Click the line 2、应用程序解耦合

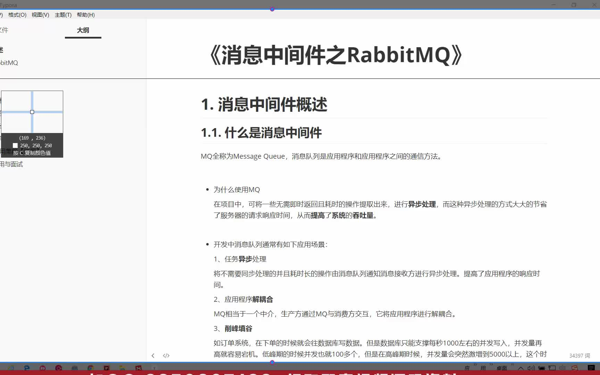click(243, 299)
